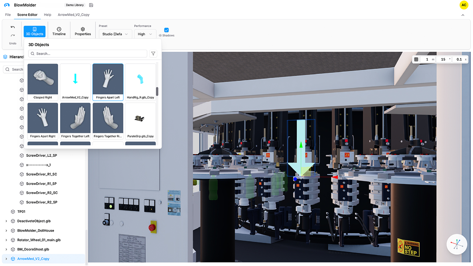The image size is (473, 266).
Task: Click the cube icon of BlowMolder_DollHouse
Action: 13,231
